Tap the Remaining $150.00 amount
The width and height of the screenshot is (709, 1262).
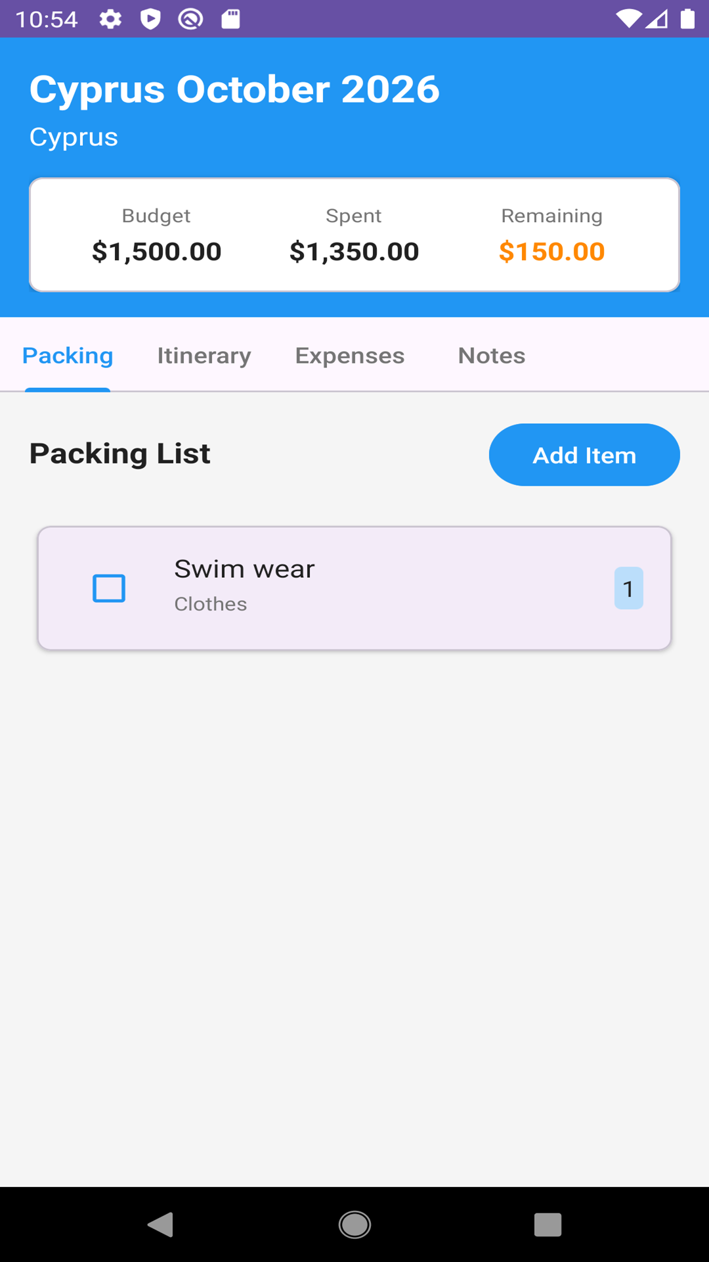tap(551, 251)
